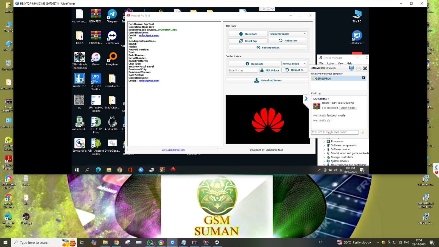Open the Recovery mode dropdown
Viewport: 439px width, 247px height.
click(x=287, y=34)
